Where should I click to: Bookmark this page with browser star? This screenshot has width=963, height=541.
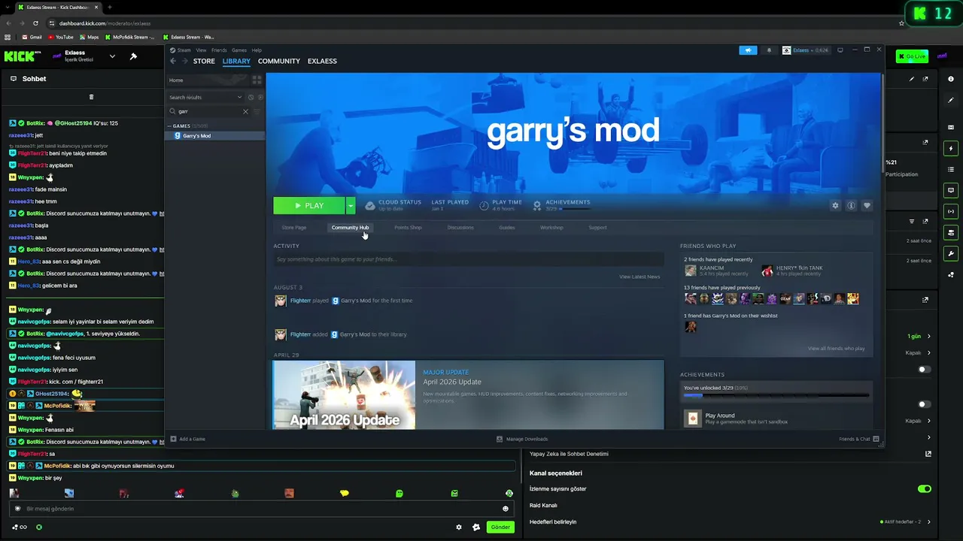901,23
